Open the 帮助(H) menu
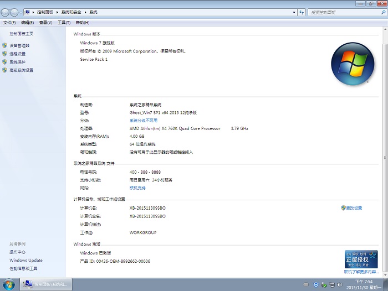 [83, 23]
